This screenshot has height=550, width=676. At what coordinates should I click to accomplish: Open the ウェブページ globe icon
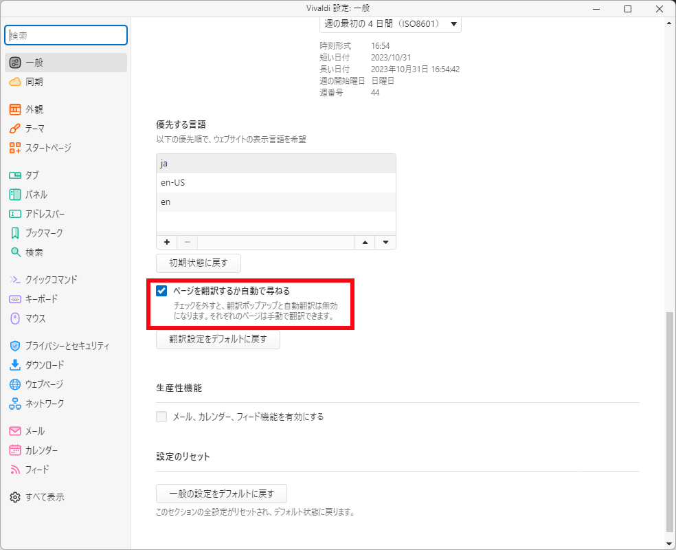click(x=15, y=384)
